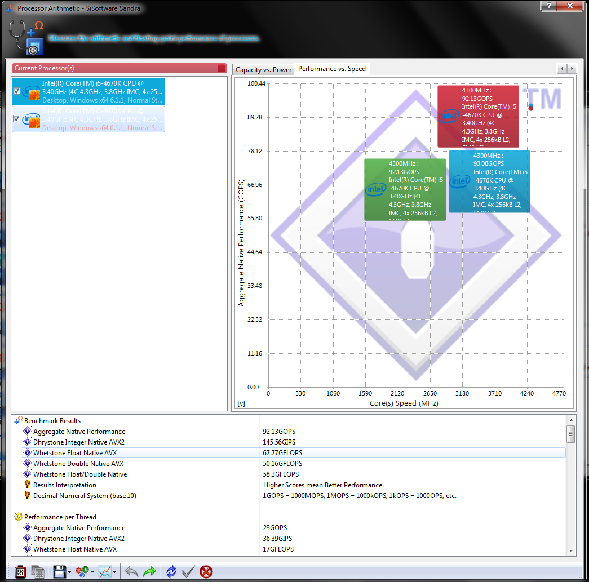Click the 58.3GFLOPS value
The image size is (589, 582).
281,474
